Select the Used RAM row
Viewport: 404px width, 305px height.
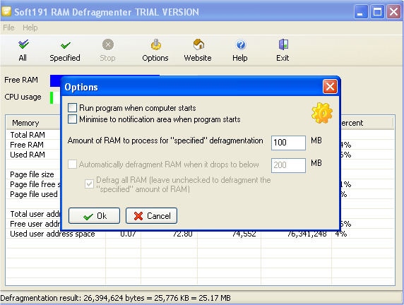pos(34,155)
